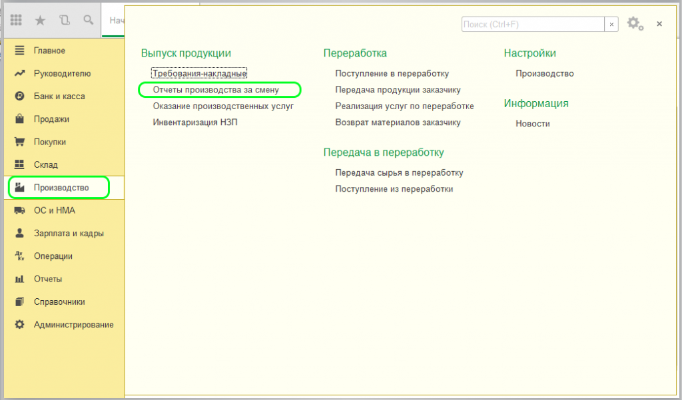Viewport: 682px width, 400px height.
Task: Open Отчеты производства за смену
Action: point(216,89)
